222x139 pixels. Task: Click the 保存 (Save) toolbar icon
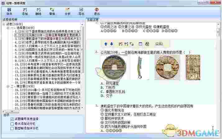click(9, 12)
